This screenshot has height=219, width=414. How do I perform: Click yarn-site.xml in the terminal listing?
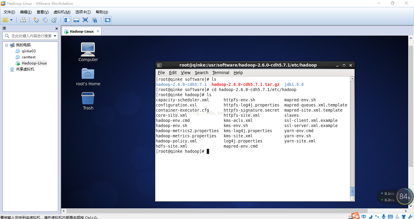tap(300, 141)
